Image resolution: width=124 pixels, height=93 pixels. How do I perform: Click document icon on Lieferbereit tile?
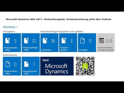click(45, 41)
